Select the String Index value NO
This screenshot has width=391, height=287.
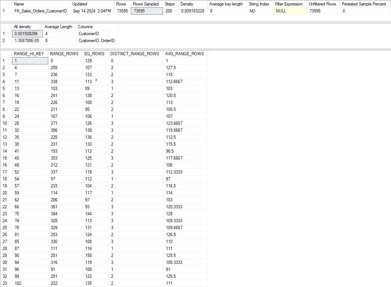pyautogui.click(x=251, y=11)
